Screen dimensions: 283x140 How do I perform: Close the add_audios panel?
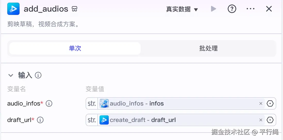pyautogui.click(x=269, y=9)
